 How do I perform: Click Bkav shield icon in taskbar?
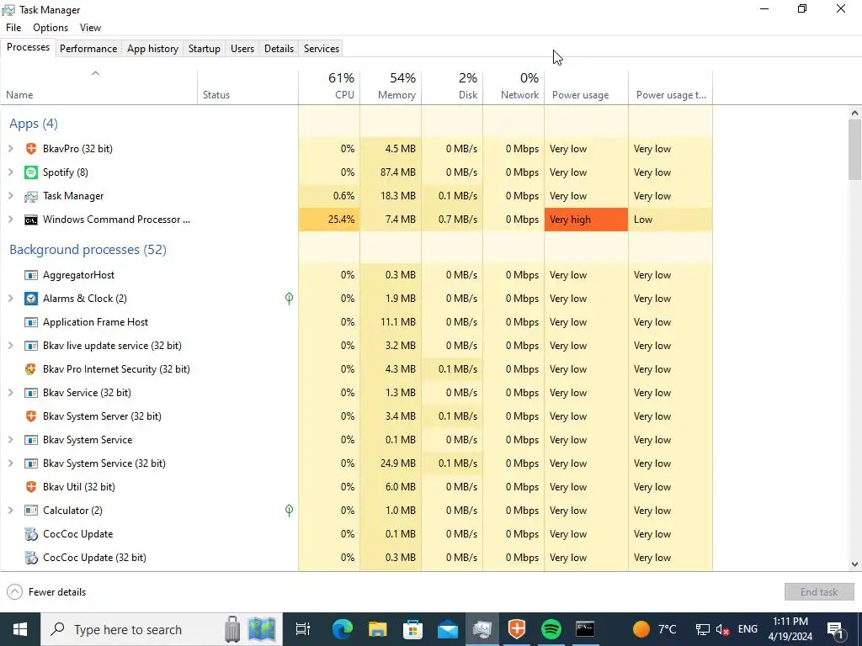click(517, 629)
